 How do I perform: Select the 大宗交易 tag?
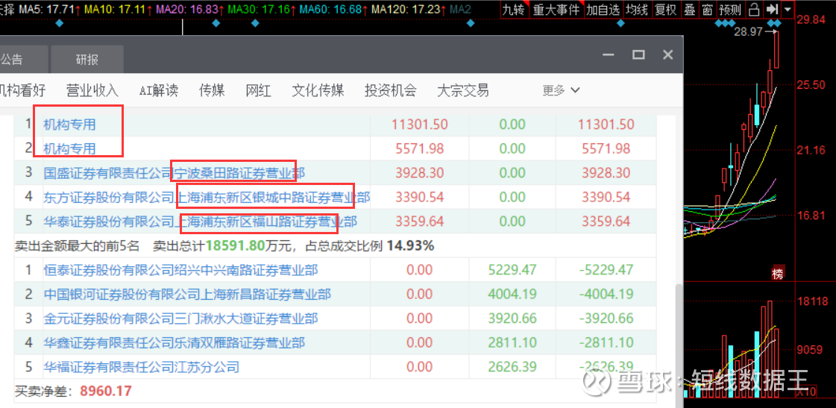point(463,90)
